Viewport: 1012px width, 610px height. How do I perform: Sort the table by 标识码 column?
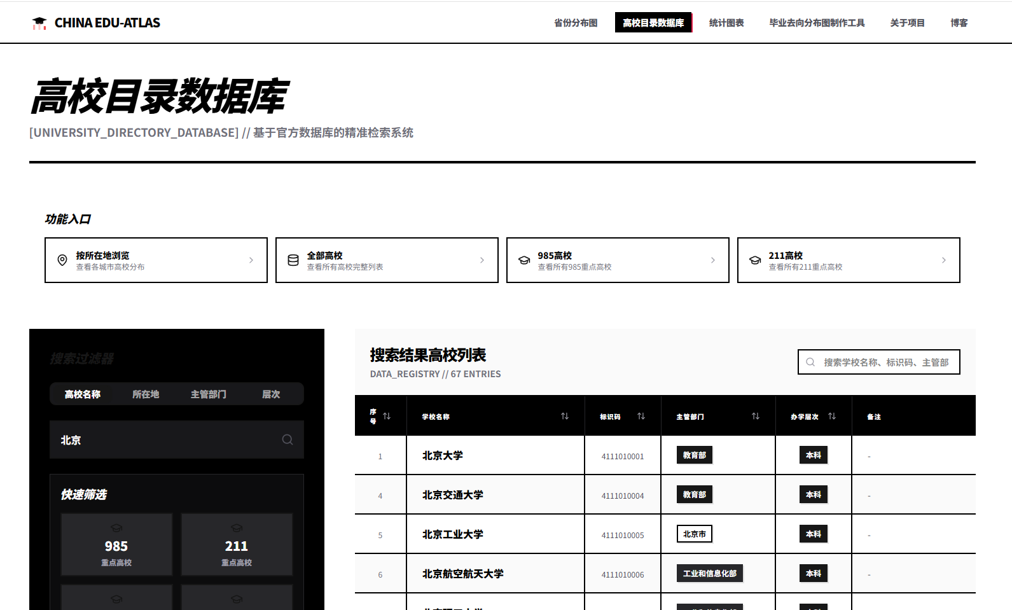[641, 416]
